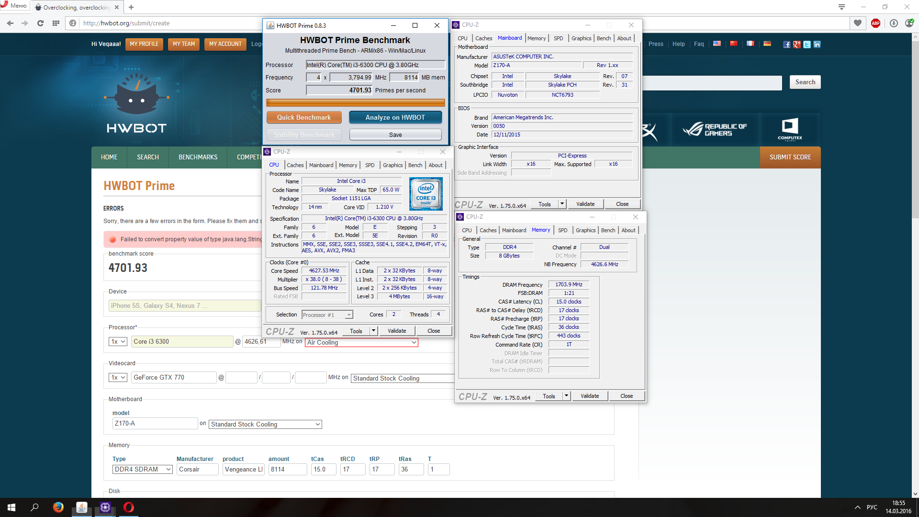Open the ABP adblock extension icon

tap(875, 23)
